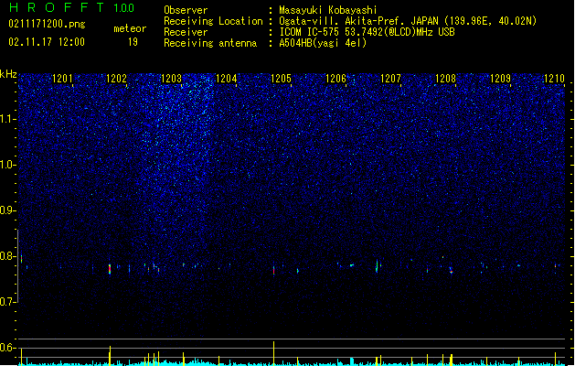The width and height of the screenshot is (575, 366).
Task: Click the gray frequency range bar left
Action: pos(17,266)
